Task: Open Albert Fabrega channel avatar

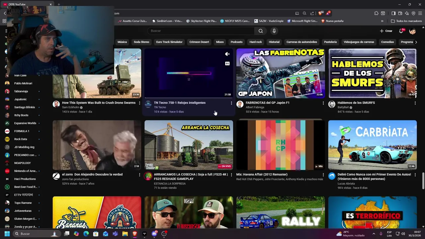Action: [x=240, y=104]
